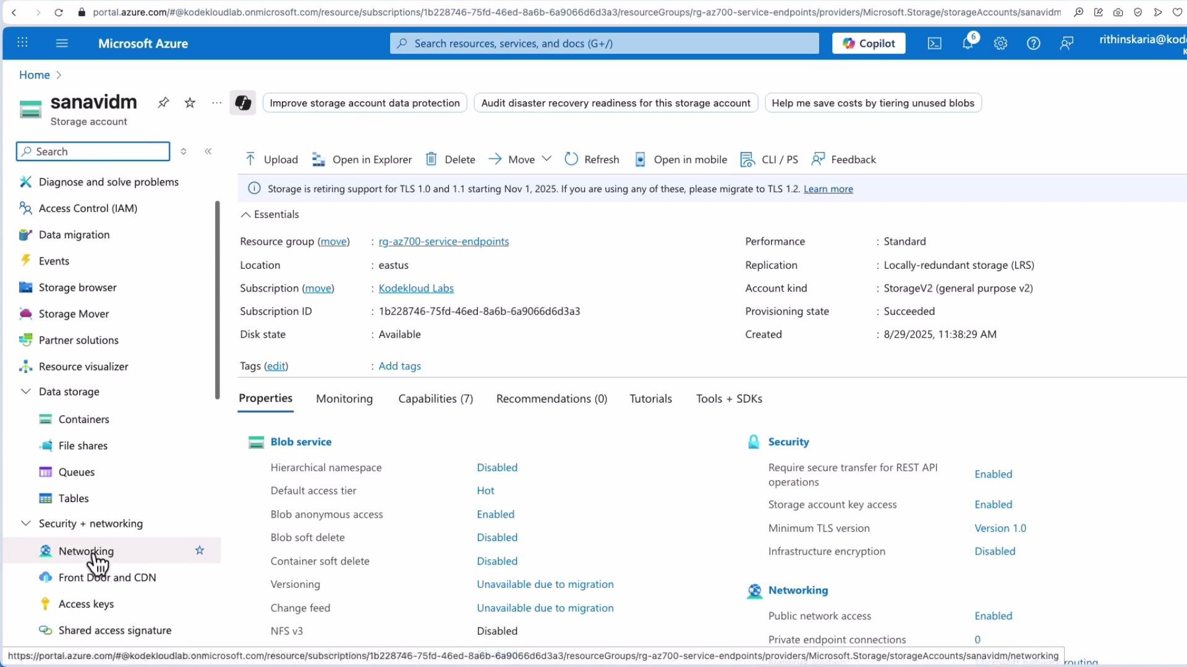Image resolution: width=1187 pixels, height=667 pixels.
Task: Click Refresh in the toolbar
Action: (x=592, y=159)
